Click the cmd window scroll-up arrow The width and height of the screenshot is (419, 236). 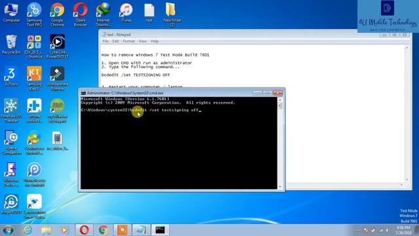coord(280,100)
